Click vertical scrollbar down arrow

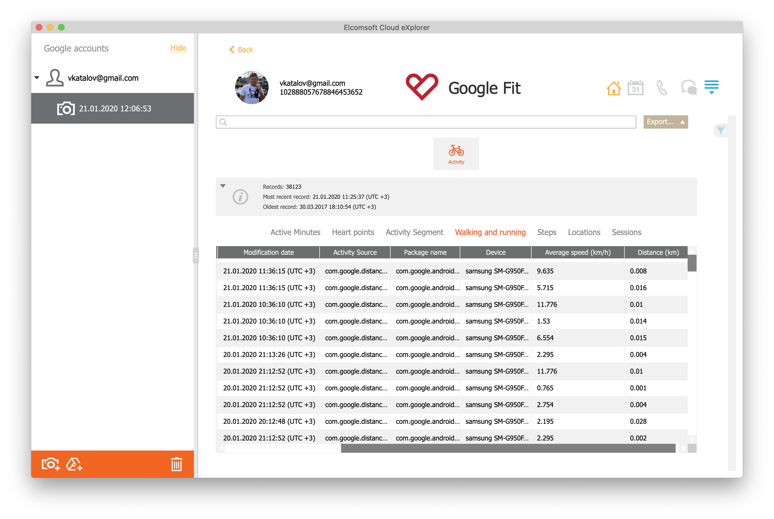(x=692, y=440)
